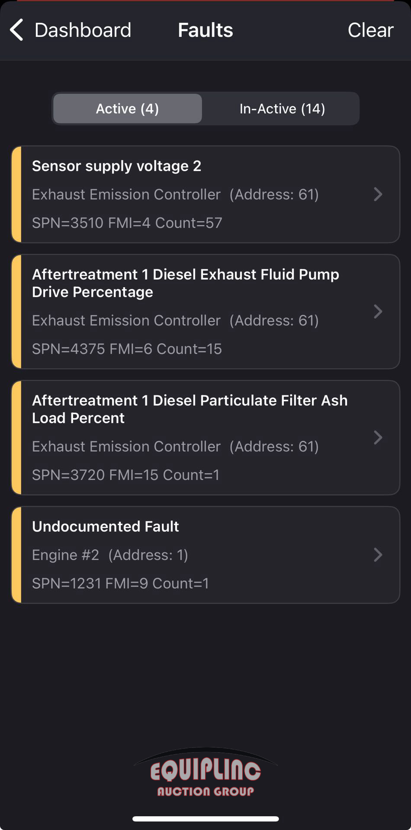Select SPN=4375 FMI=6 Count=15 text
This screenshot has width=411, height=830.
click(127, 349)
